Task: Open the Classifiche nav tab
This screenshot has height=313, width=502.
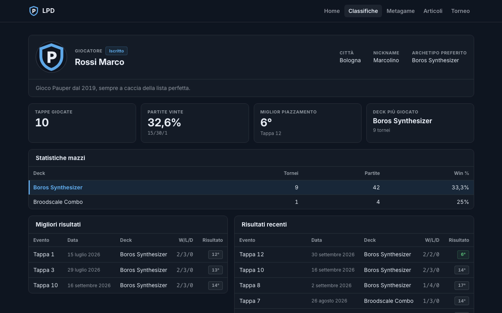Action: [363, 11]
